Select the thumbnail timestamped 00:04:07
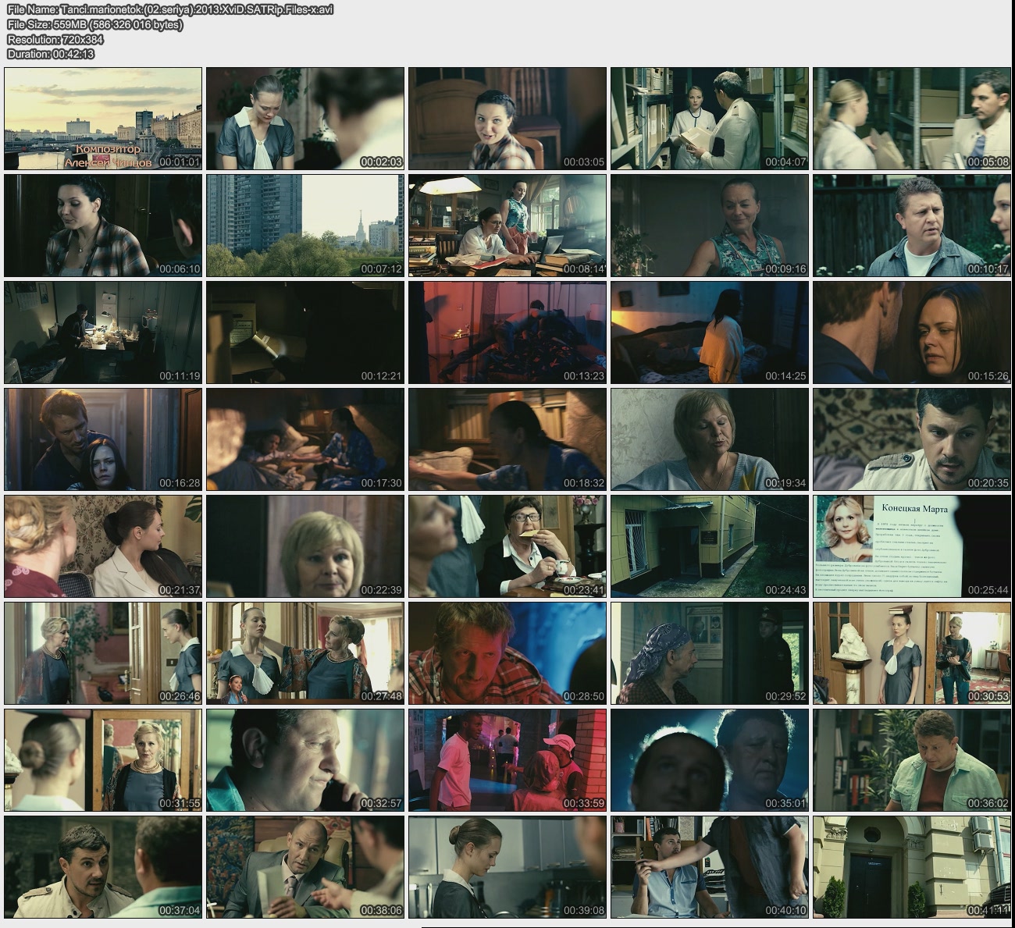 point(709,119)
